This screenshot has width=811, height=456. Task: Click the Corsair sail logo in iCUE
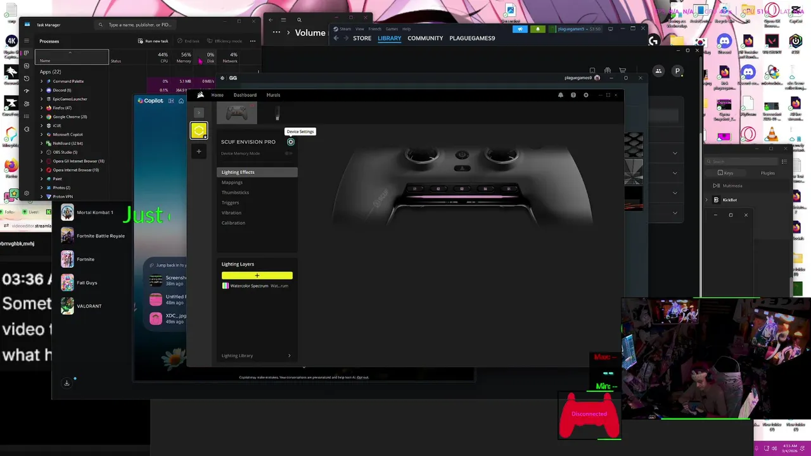200,95
